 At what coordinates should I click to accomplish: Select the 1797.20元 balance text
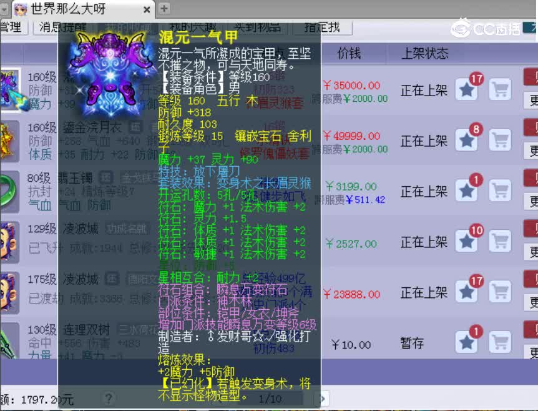pyautogui.click(x=47, y=400)
